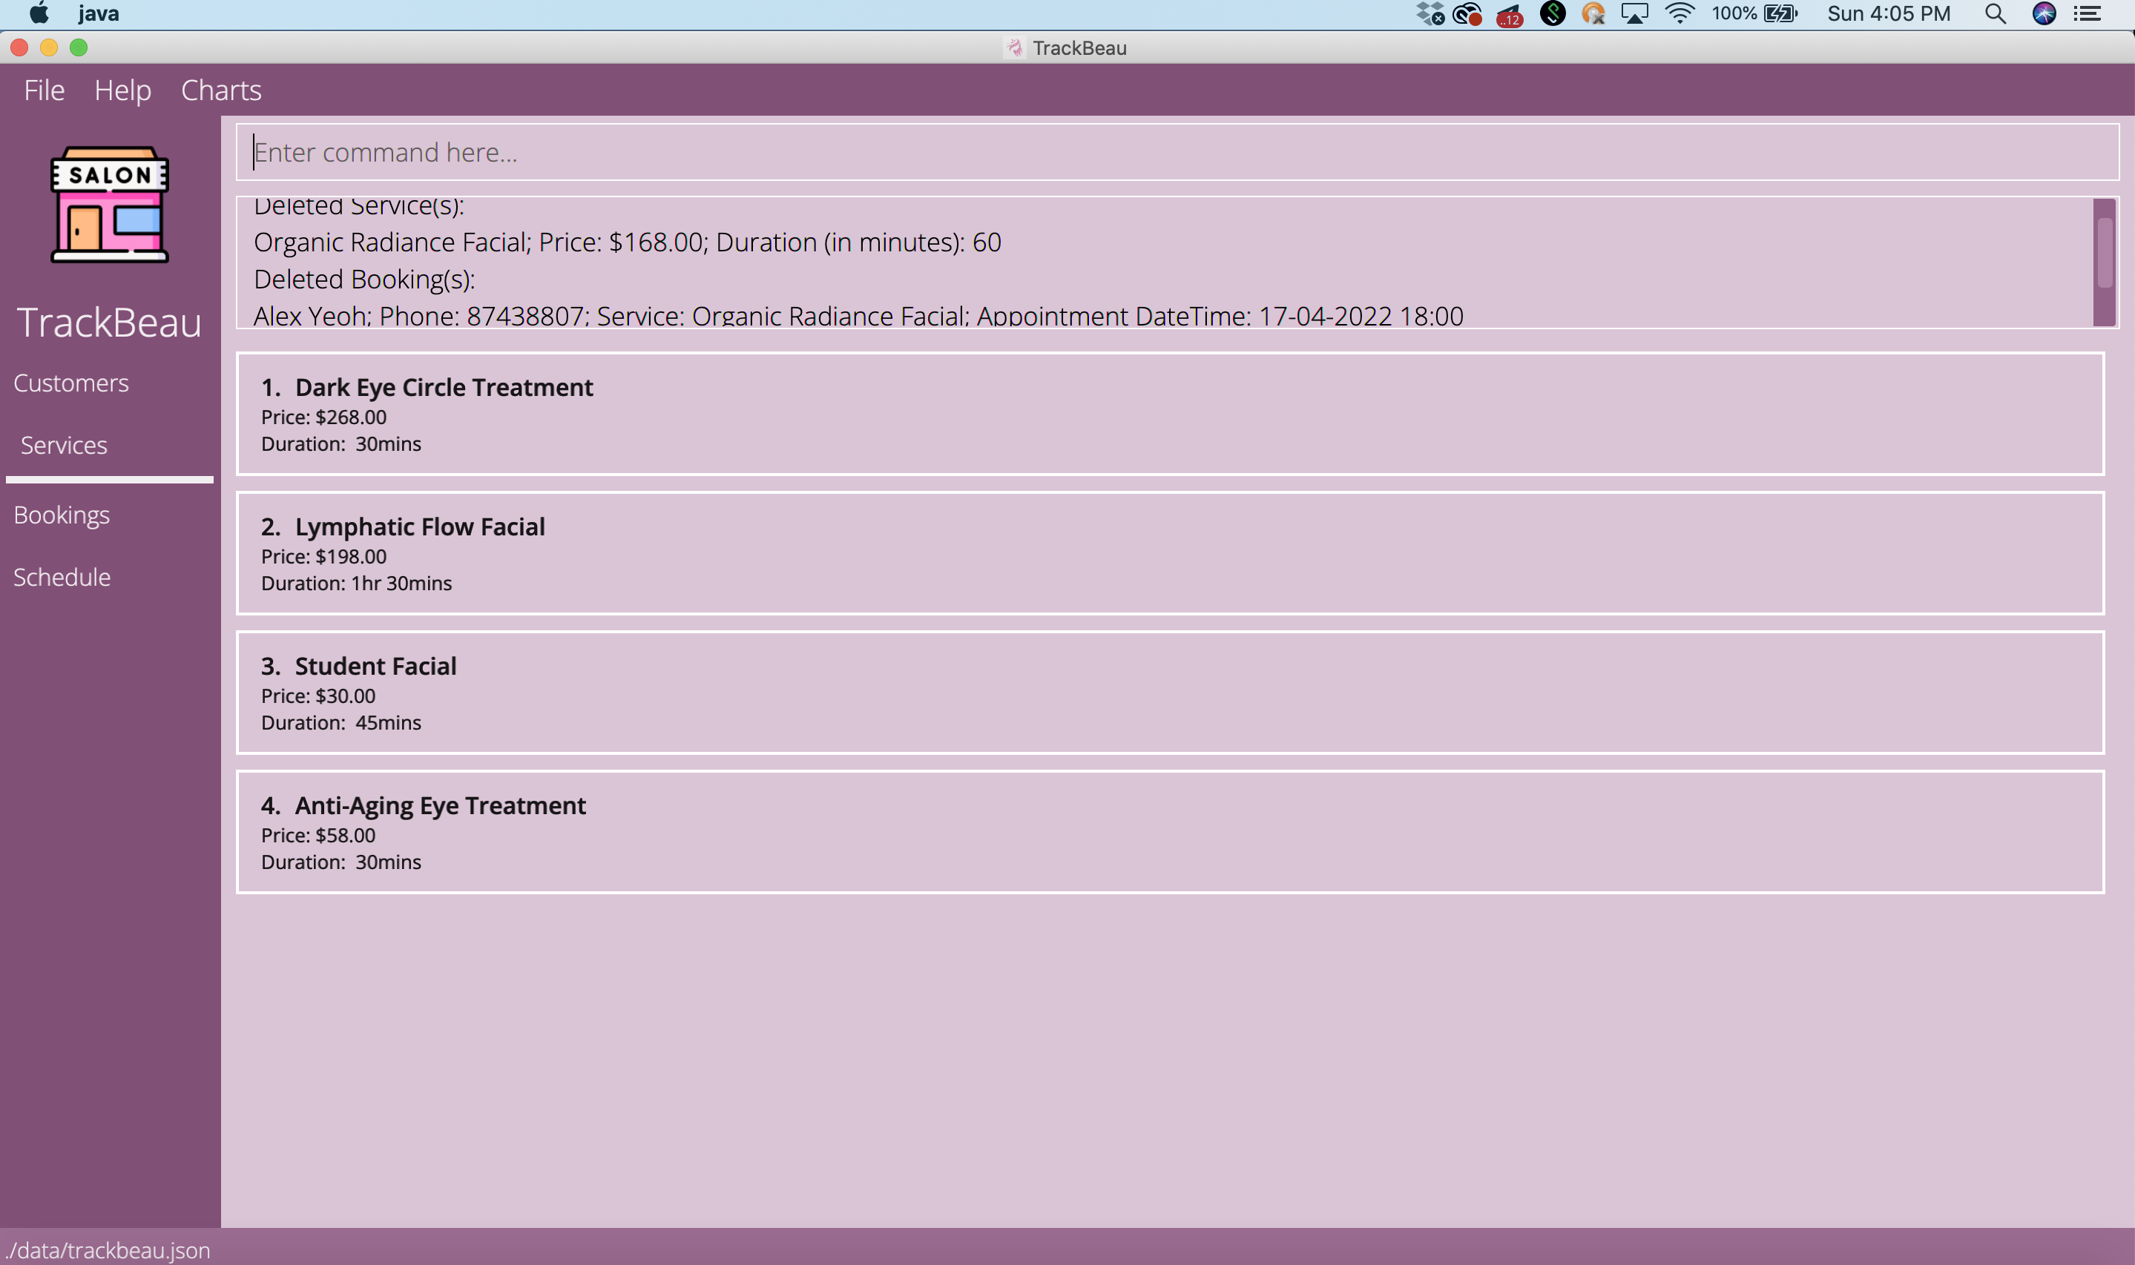Open Notification Center list icon
The height and width of the screenshot is (1265, 2135).
click(x=2088, y=13)
